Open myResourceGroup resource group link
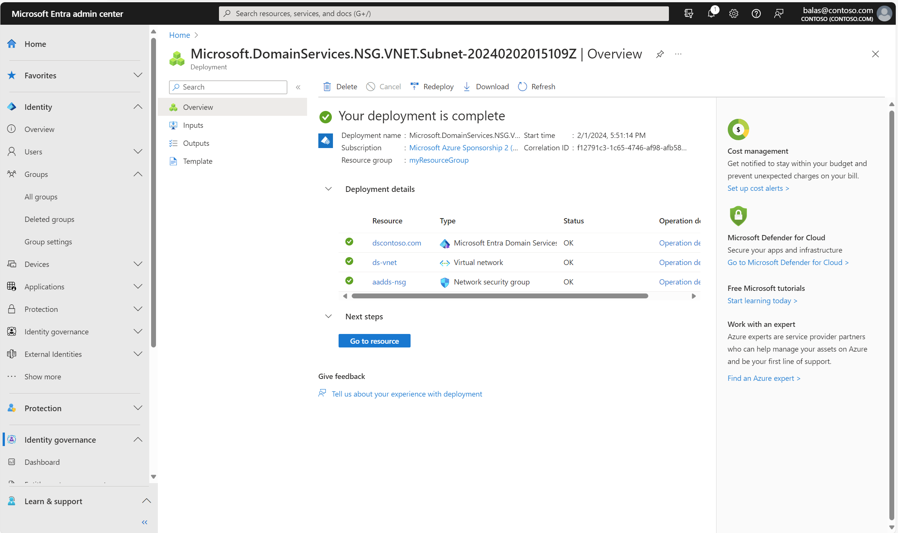The width and height of the screenshot is (898, 533). [439, 160]
